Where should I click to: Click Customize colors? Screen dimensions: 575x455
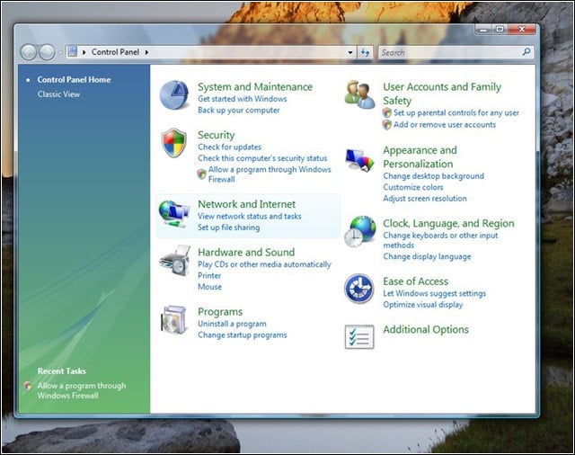[413, 187]
